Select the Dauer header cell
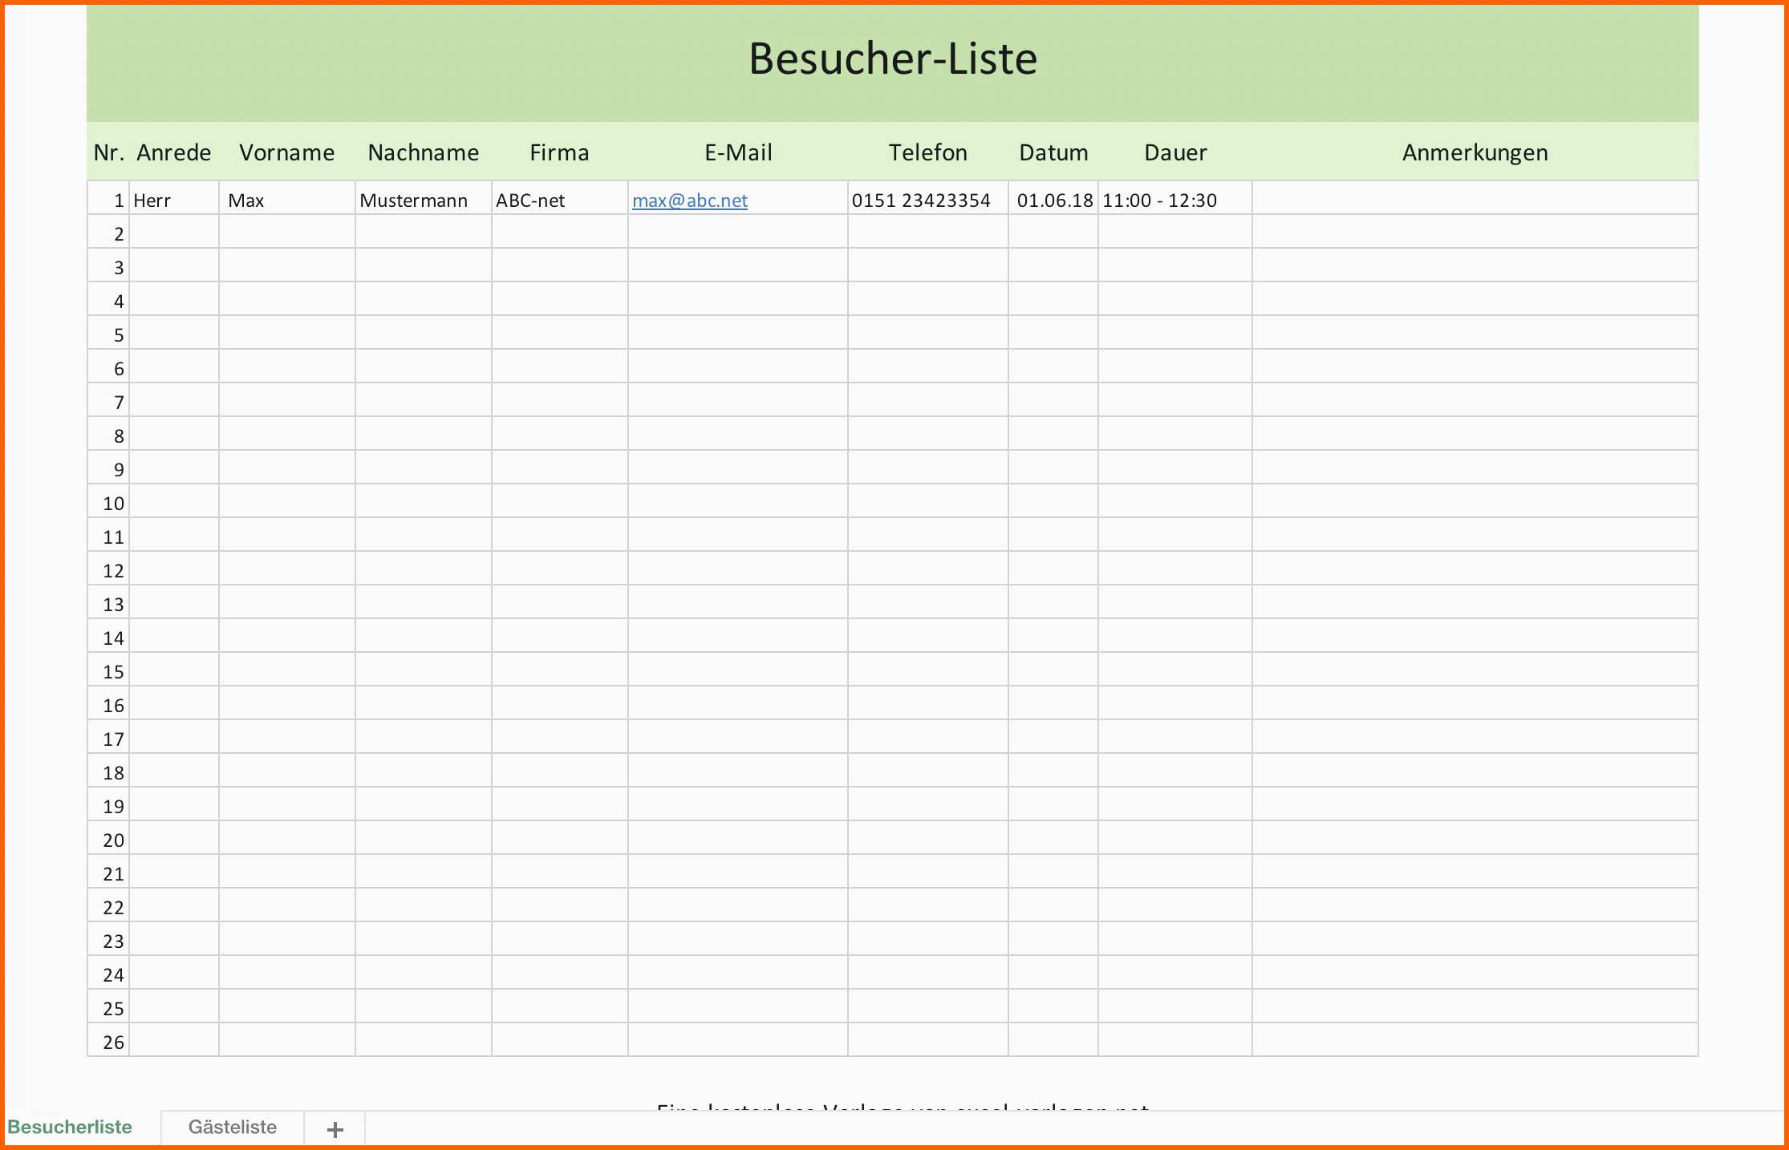This screenshot has width=1789, height=1150. pyautogui.click(x=1174, y=152)
